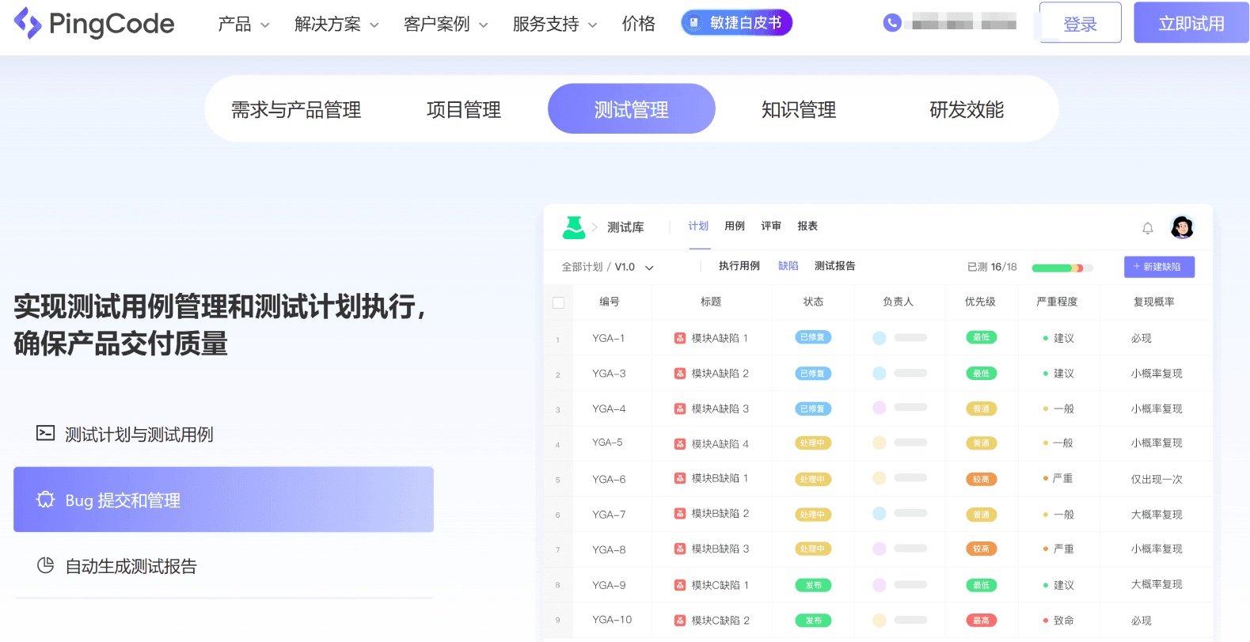Click the 已修复 status tag in row YGA-1
The height and width of the screenshot is (642, 1250).
[813, 337]
